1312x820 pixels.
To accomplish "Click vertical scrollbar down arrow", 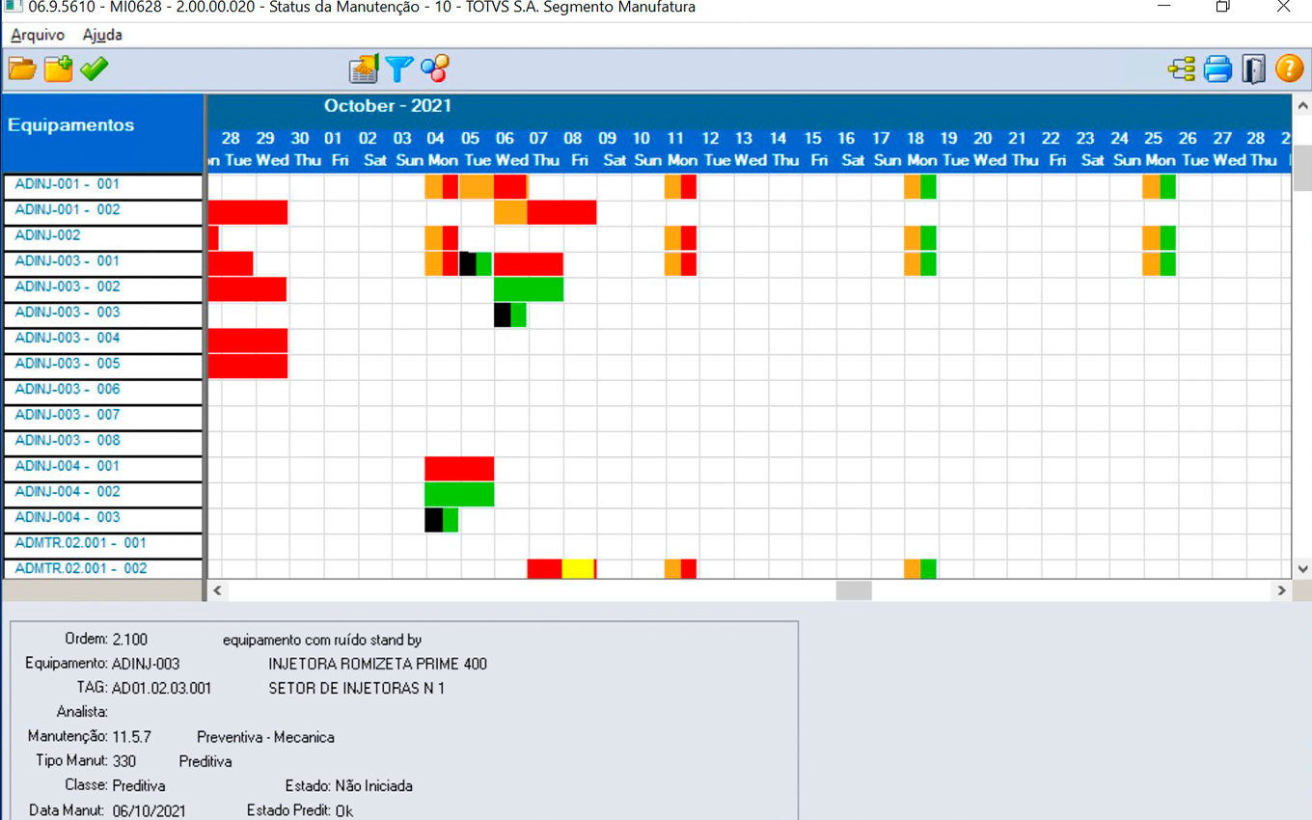I will tap(1302, 569).
